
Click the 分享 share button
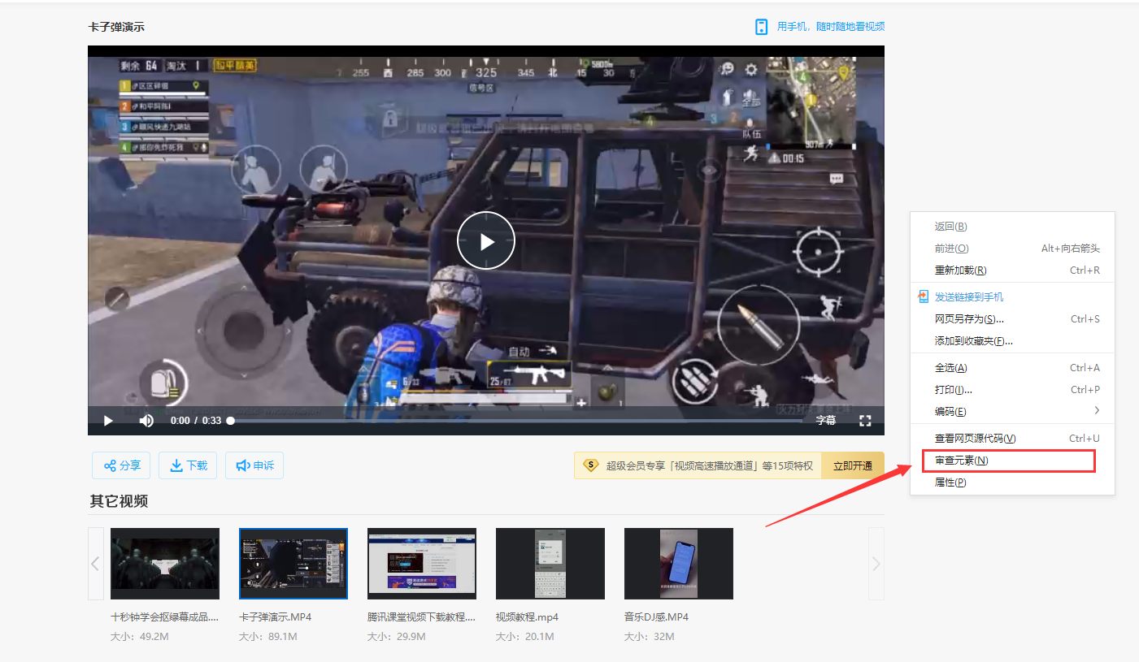(x=121, y=465)
